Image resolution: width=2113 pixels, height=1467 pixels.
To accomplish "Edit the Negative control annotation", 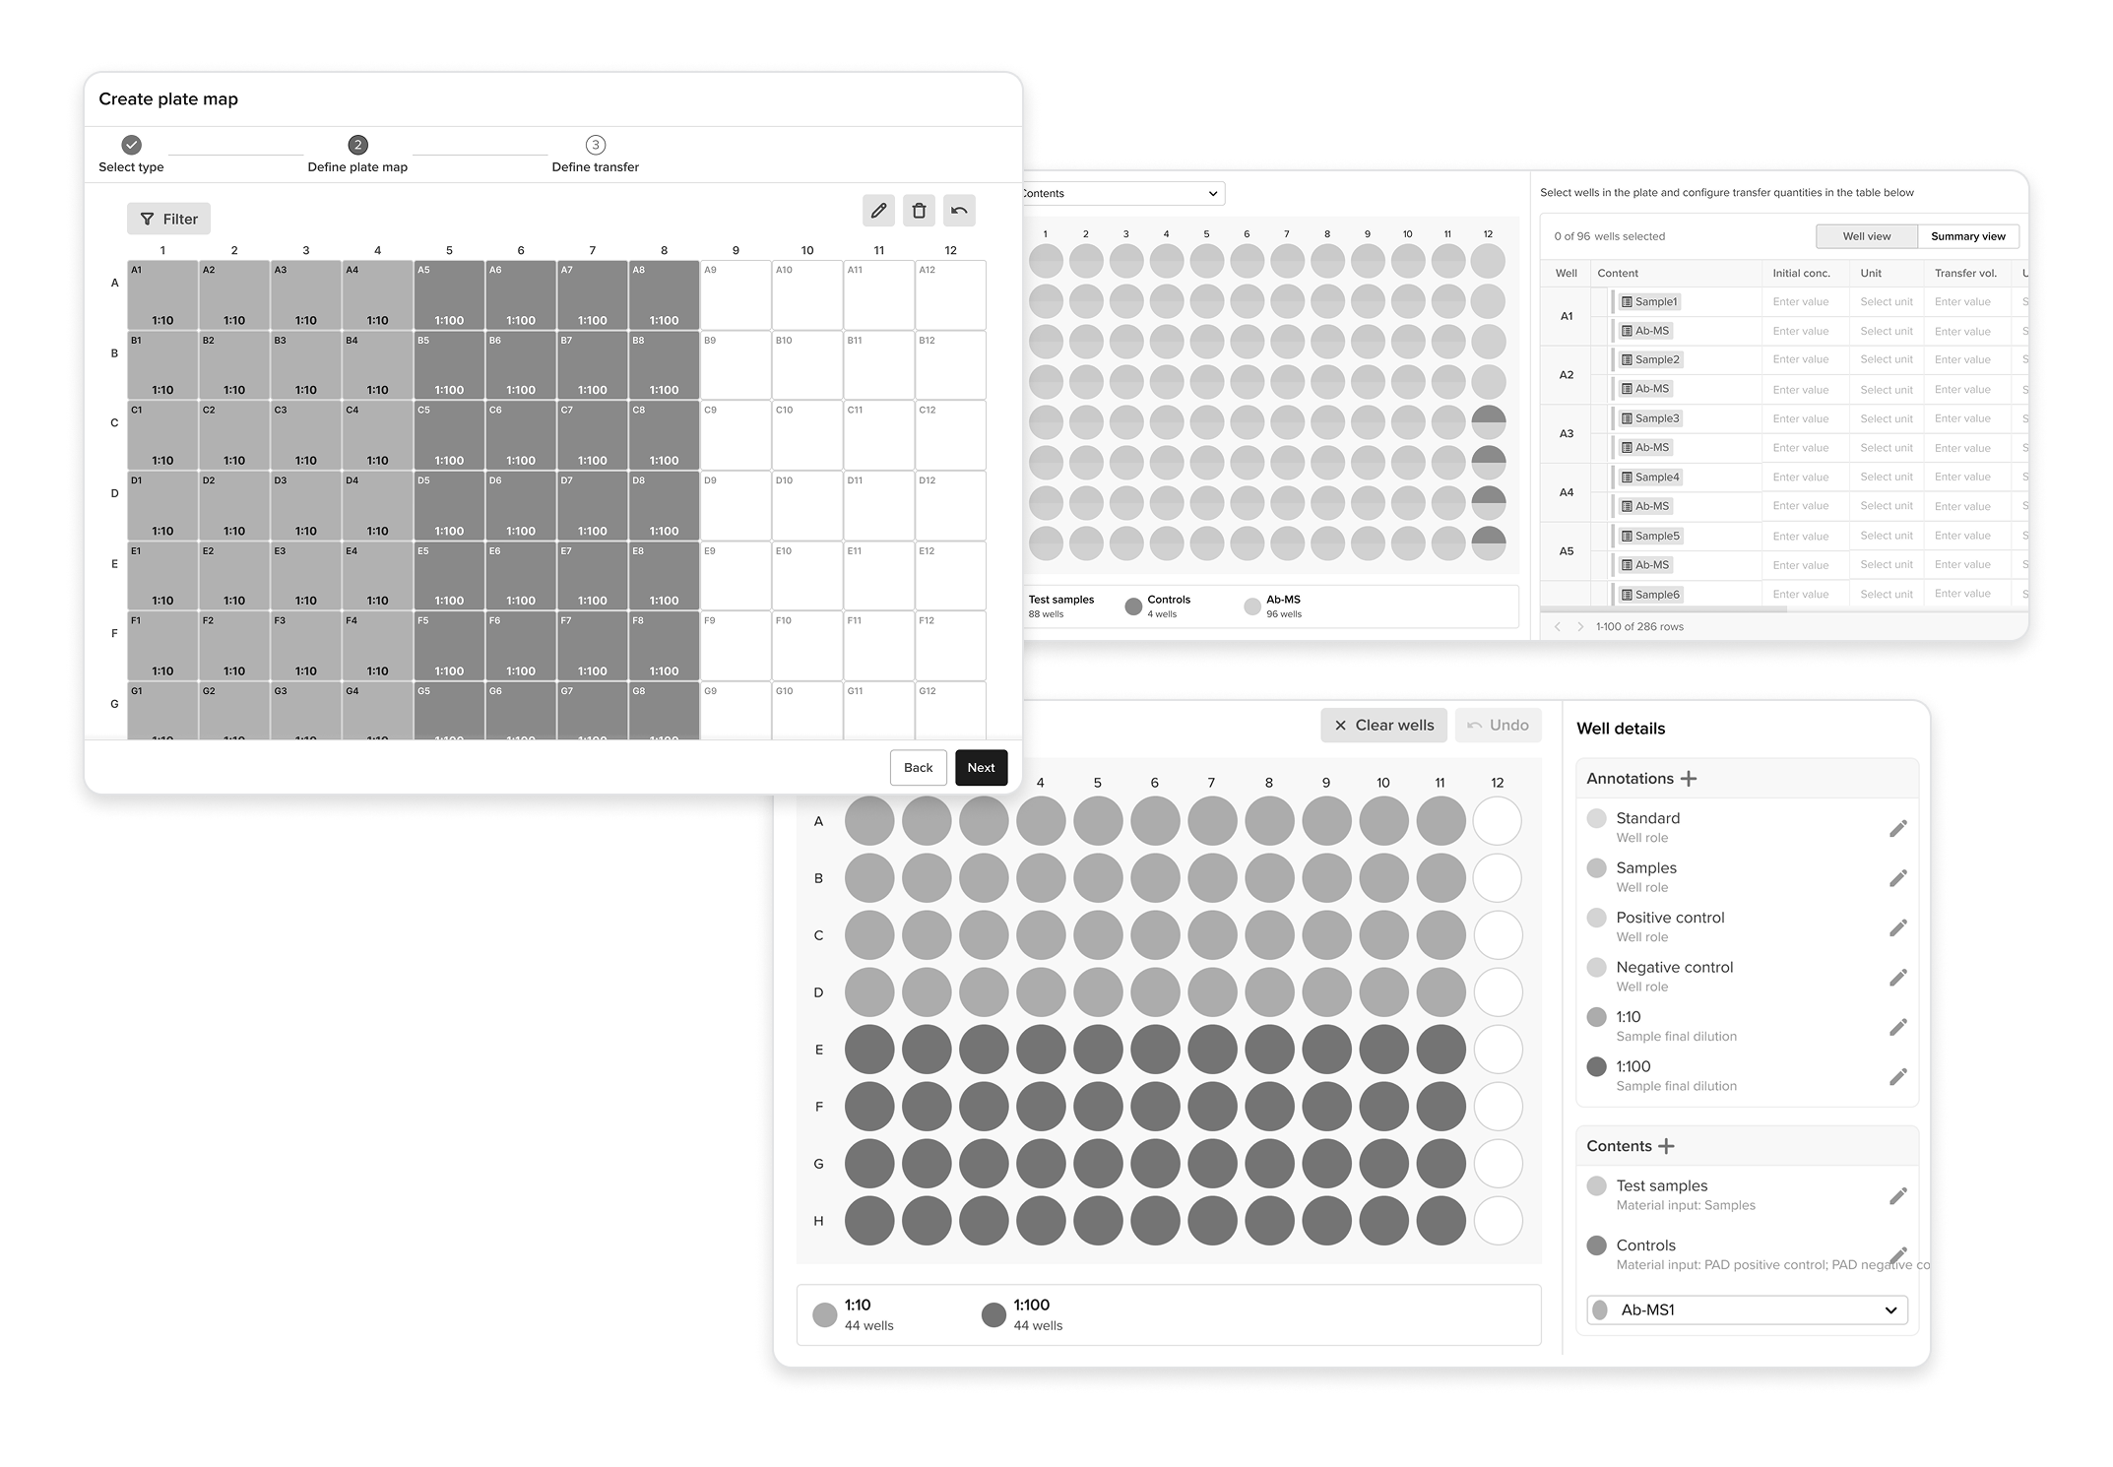I will coord(1898,977).
